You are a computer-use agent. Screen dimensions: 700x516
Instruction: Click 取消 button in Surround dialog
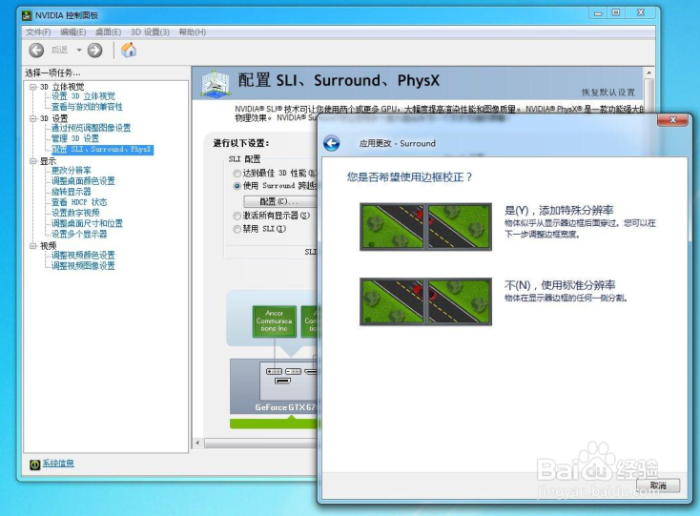click(658, 485)
